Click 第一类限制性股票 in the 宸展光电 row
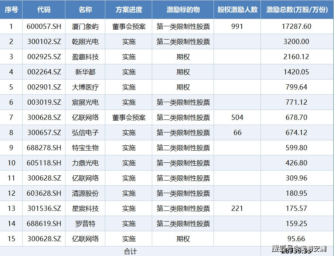This screenshot has width=334, height=256. click(183, 102)
